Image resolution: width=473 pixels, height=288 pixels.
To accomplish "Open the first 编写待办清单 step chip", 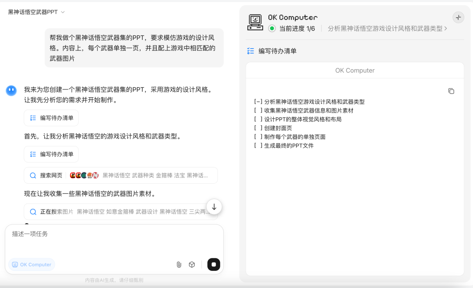I will click(x=51, y=118).
